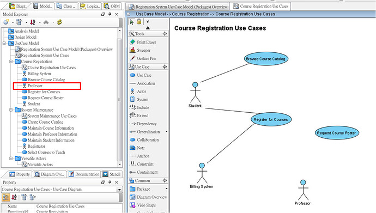Switch to the Class navigator tab
This screenshot has height=213, width=376.
(66, 6)
